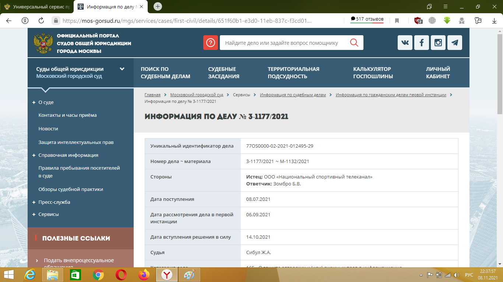Open Paint app from taskbar
This screenshot has height=282, width=503.
point(189,275)
